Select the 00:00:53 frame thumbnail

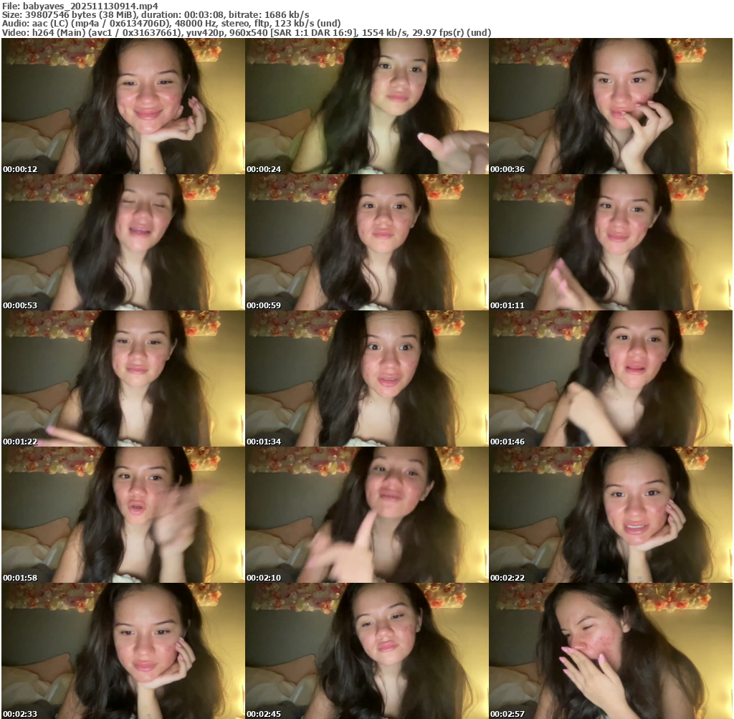(x=123, y=242)
